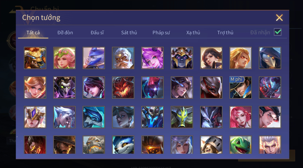Select the hooded plague-doctor beak mask hero
The image size is (303, 168).
tap(270, 58)
